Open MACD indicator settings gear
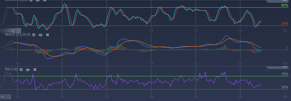This screenshot has height=101, width=291. coord(33,35)
